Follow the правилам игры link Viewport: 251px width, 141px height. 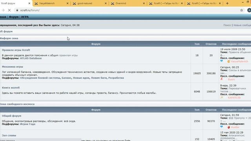[x=68, y=55]
